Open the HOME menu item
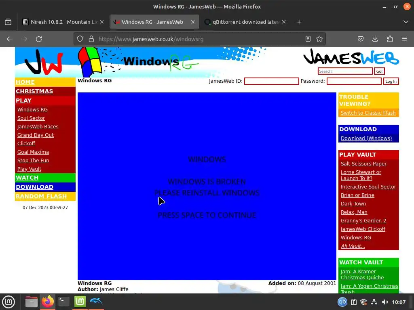This screenshot has width=414, height=310. click(25, 82)
